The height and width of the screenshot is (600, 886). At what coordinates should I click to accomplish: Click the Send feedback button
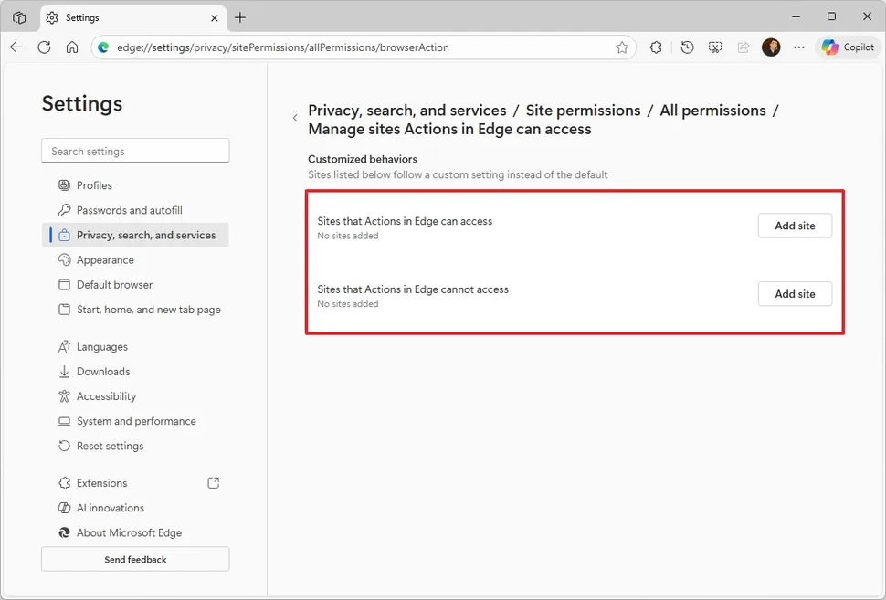point(134,559)
